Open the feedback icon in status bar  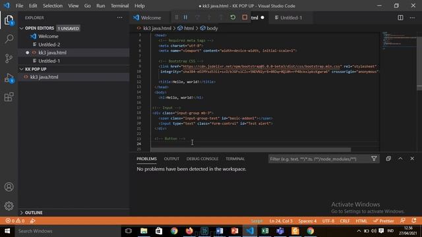(x=403, y=221)
